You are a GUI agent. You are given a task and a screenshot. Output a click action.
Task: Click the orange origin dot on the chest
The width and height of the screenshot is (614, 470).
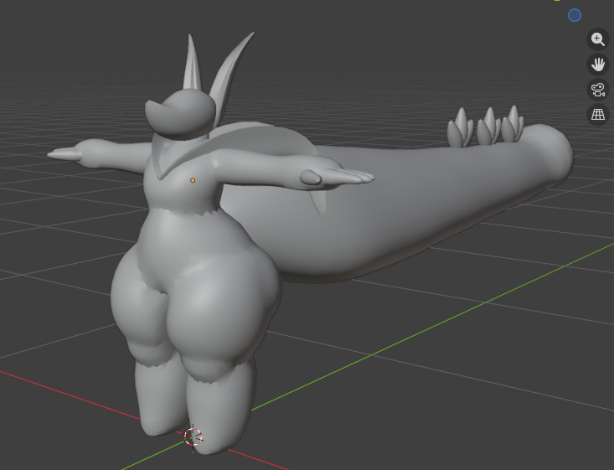[193, 180]
